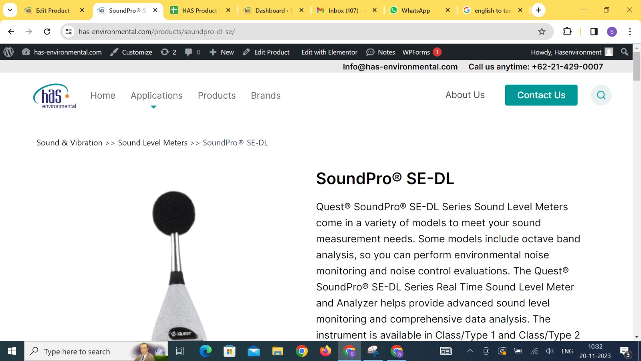
Task: Open site information icon in address bar
Action: pyautogui.click(x=69, y=31)
